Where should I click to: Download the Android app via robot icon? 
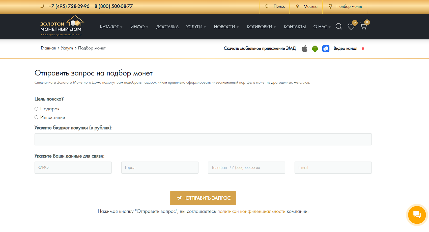315,48
